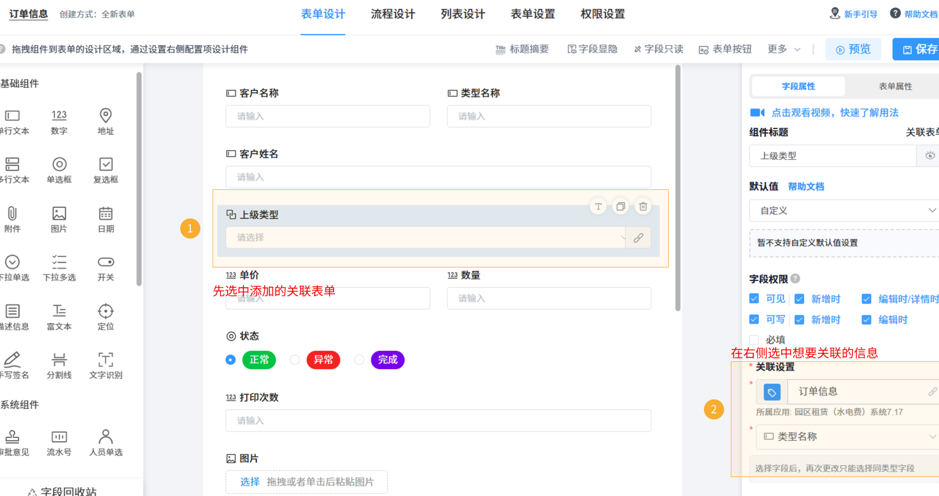Select the 地址 address component
This screenshot has height=496, width=939.
(106, 122)
